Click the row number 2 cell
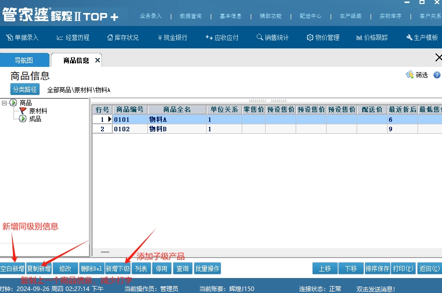The height and width of the screenshot is (293, 442). [102, 129]
